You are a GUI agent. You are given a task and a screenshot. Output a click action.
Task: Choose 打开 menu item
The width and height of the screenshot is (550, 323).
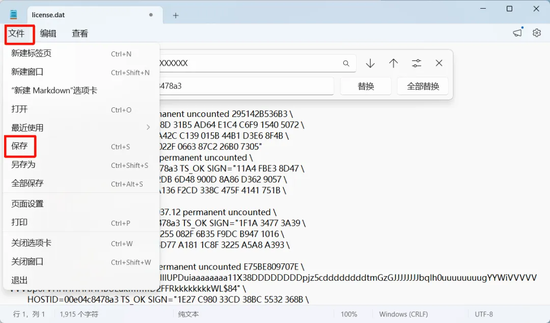[81, 109]
